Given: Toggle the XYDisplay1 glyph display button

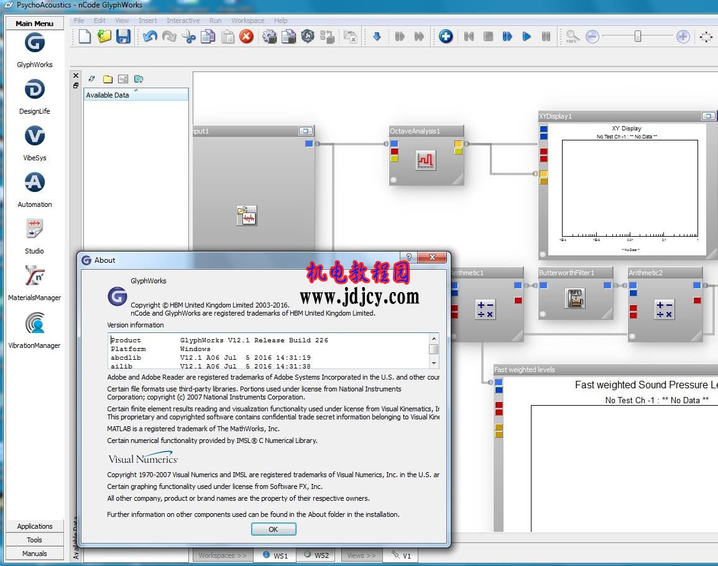Looking at the screenshot, I should tap(708, 116).
